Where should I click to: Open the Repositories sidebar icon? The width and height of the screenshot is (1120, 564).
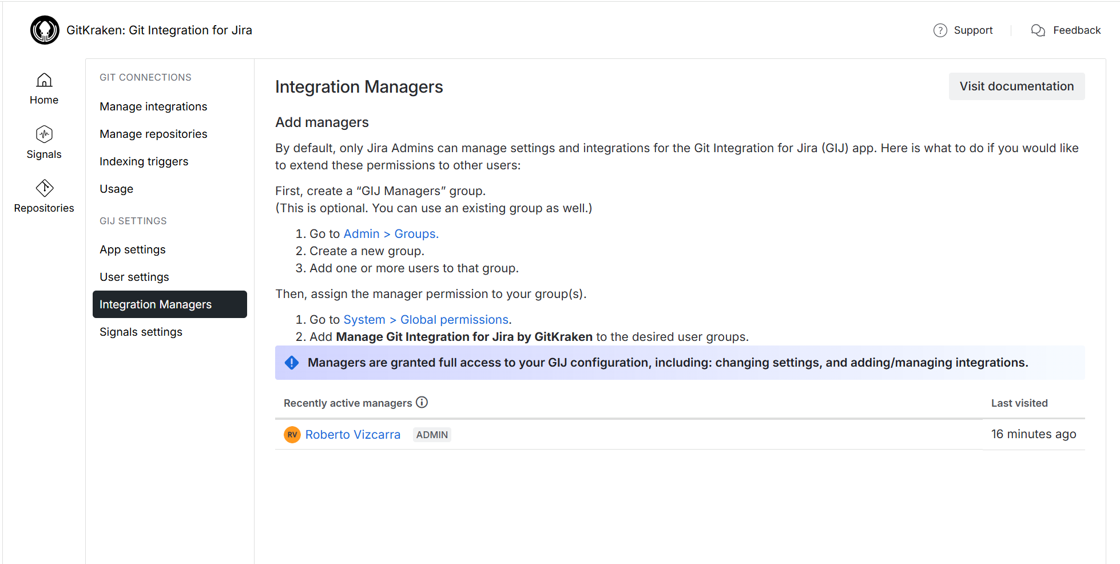click(x=44, y=188)
